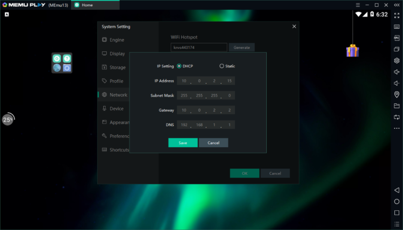Open the shared folder icon

click(x=397, y=106)
